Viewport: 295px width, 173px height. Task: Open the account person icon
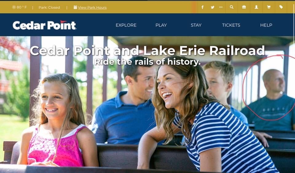(256, 7)
